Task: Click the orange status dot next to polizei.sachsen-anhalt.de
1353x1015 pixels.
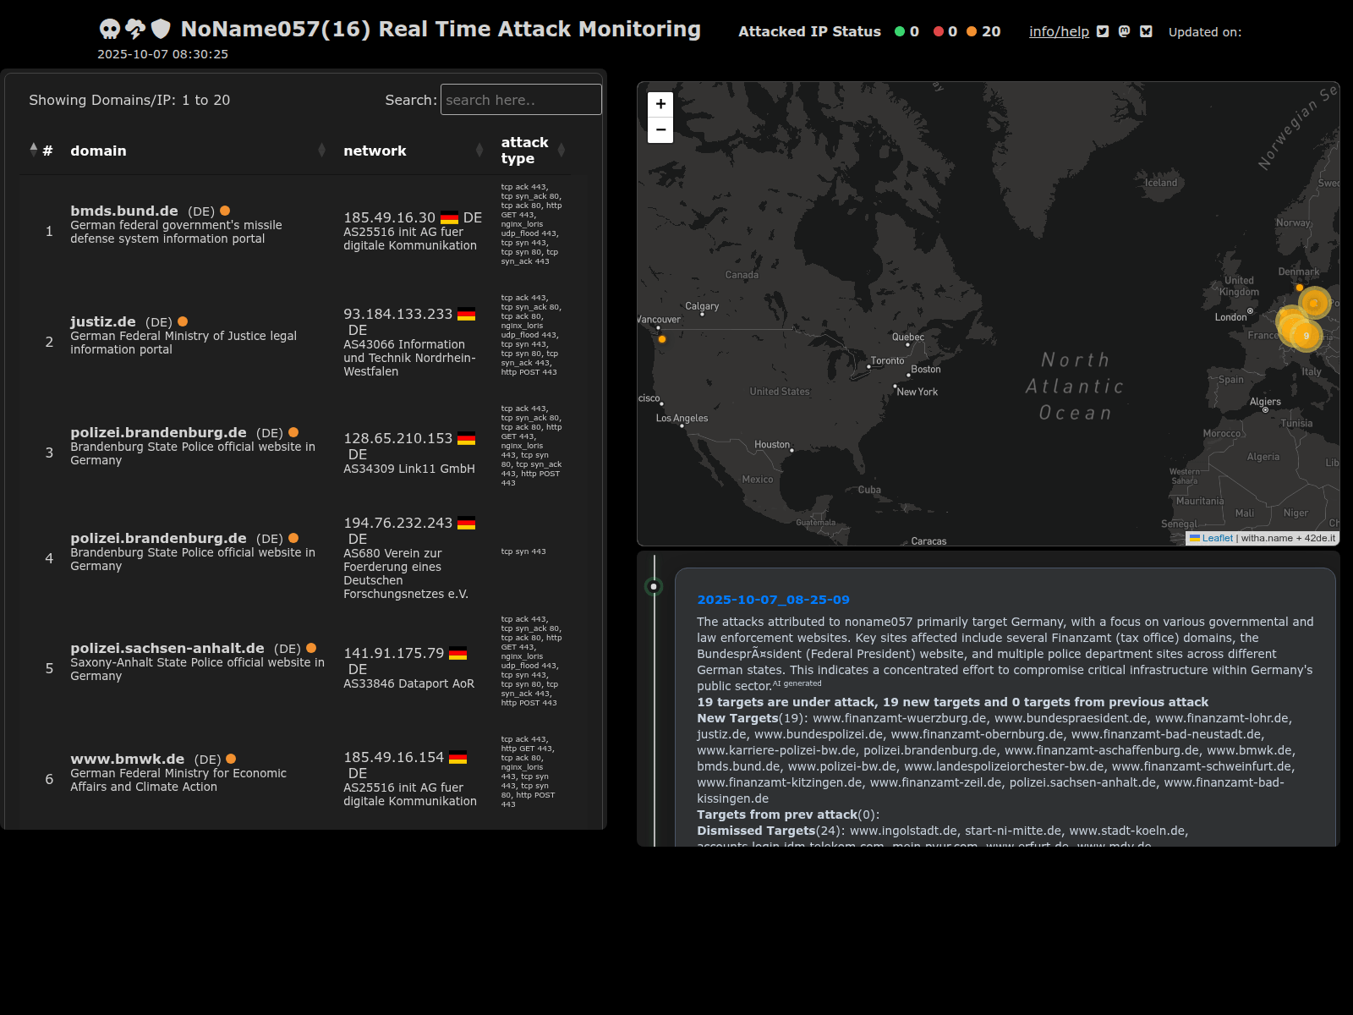Action: [311, 648]
